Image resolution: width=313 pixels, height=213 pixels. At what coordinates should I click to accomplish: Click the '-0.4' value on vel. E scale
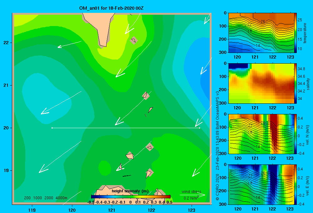coord(301,204)
